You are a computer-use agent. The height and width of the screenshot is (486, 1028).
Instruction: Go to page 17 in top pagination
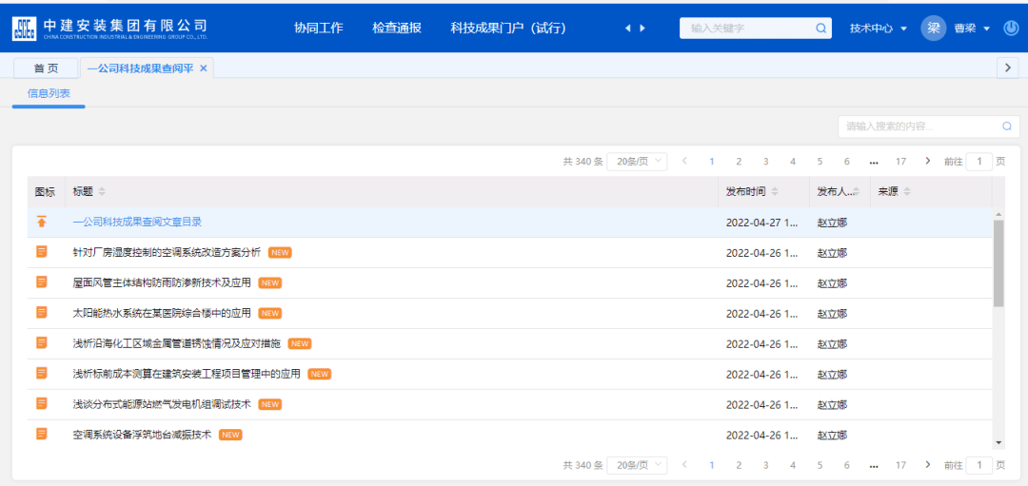tap(900, 162)
